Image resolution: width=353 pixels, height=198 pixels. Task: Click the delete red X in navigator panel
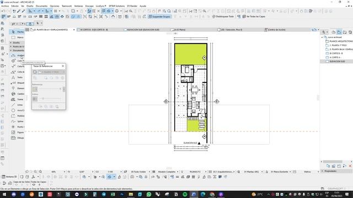pos(350,166)
